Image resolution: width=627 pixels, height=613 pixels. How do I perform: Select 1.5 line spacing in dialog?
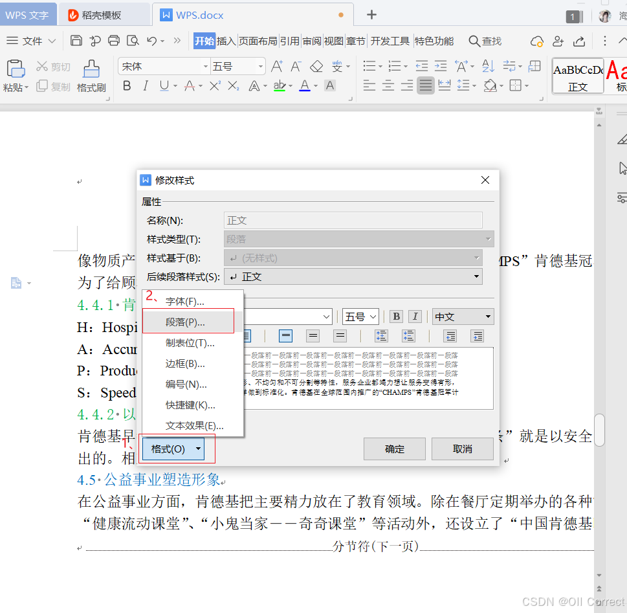(x=313, y=336)
